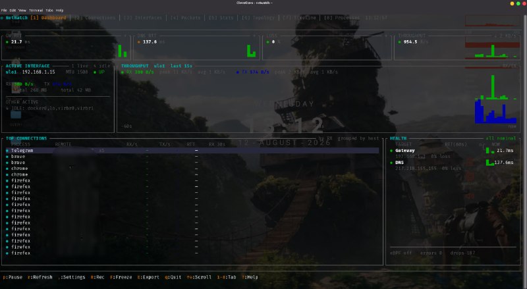
Task: Open the Help menu in menu bar
Action: [x=59, y=11]
